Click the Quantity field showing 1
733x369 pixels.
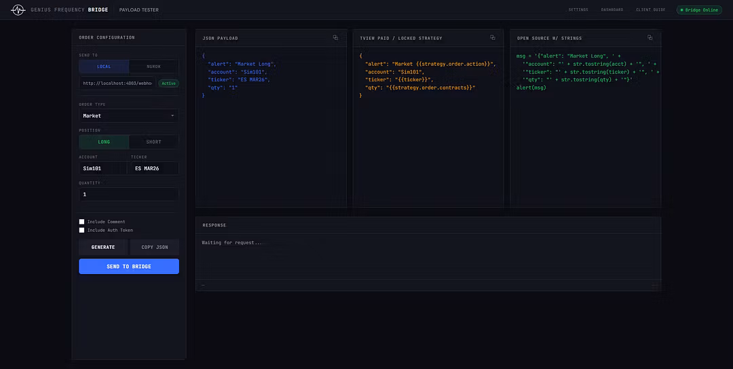pyautogui.click(x=128, y=194)
